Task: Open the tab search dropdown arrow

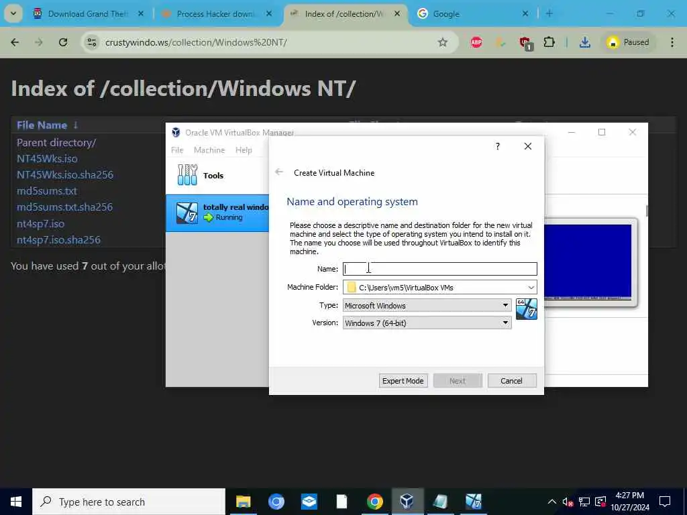Action: pyautogui.click(x=13, y=13)
